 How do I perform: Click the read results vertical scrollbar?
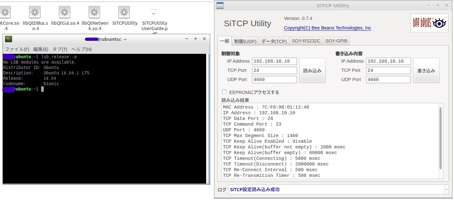[440, 138]
